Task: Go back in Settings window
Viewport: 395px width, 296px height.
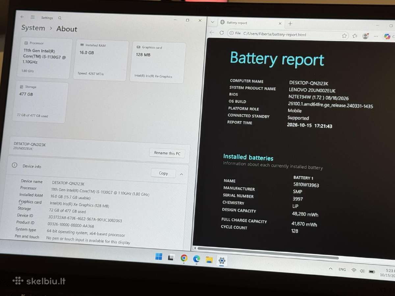Action: 22,17
